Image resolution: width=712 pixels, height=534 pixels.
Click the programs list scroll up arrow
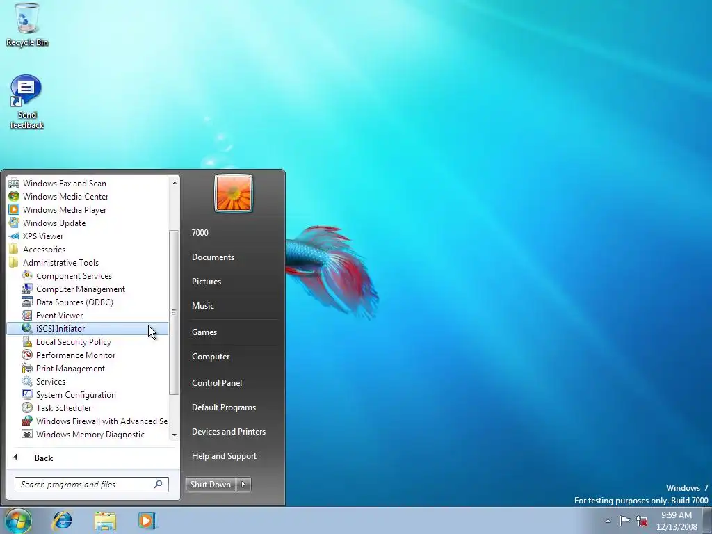coord(174,183)
